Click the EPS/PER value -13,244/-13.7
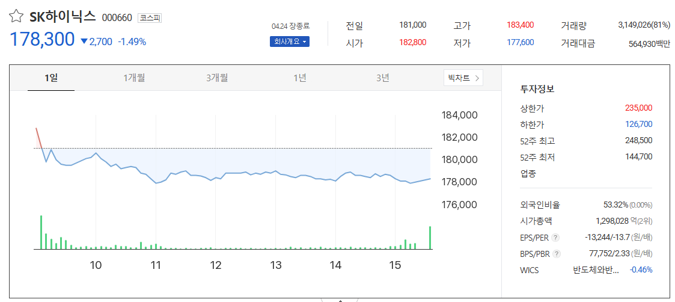Viewport: 675px width, 302px height. coord(608,238)
